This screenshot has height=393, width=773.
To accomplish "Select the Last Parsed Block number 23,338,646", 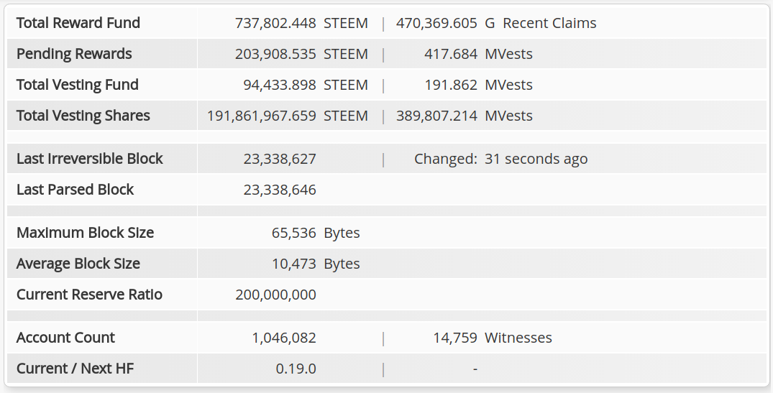I will [280, 190].
